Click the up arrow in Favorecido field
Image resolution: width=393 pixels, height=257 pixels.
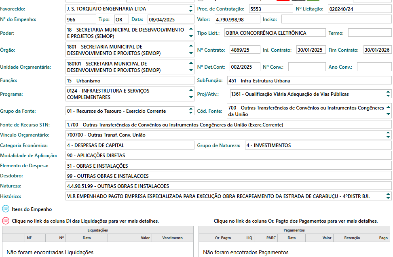191,6
